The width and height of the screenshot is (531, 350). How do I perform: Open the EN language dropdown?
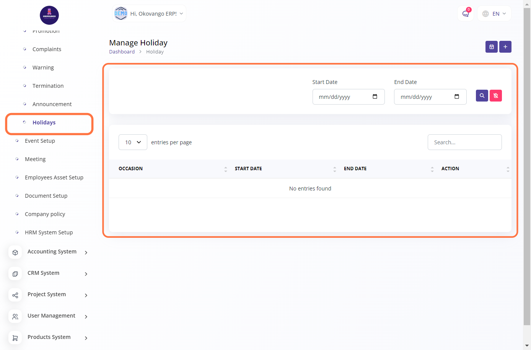pos(494,14)
